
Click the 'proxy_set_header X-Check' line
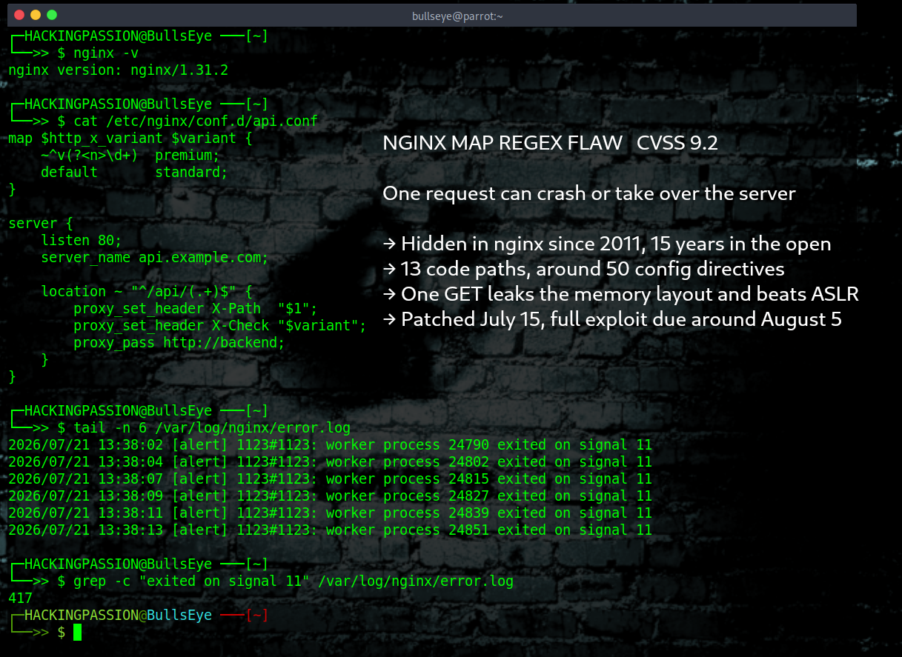tap(220, 326)
